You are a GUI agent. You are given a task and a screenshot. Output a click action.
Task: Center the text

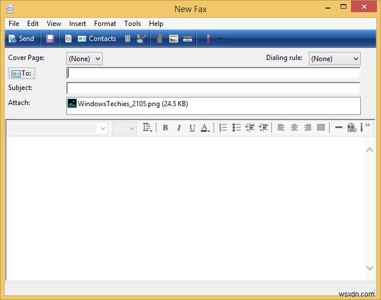294,127
